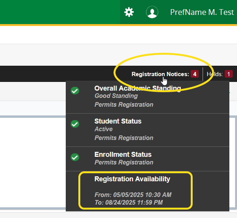Select the Student Status heading

click(118, 121)
